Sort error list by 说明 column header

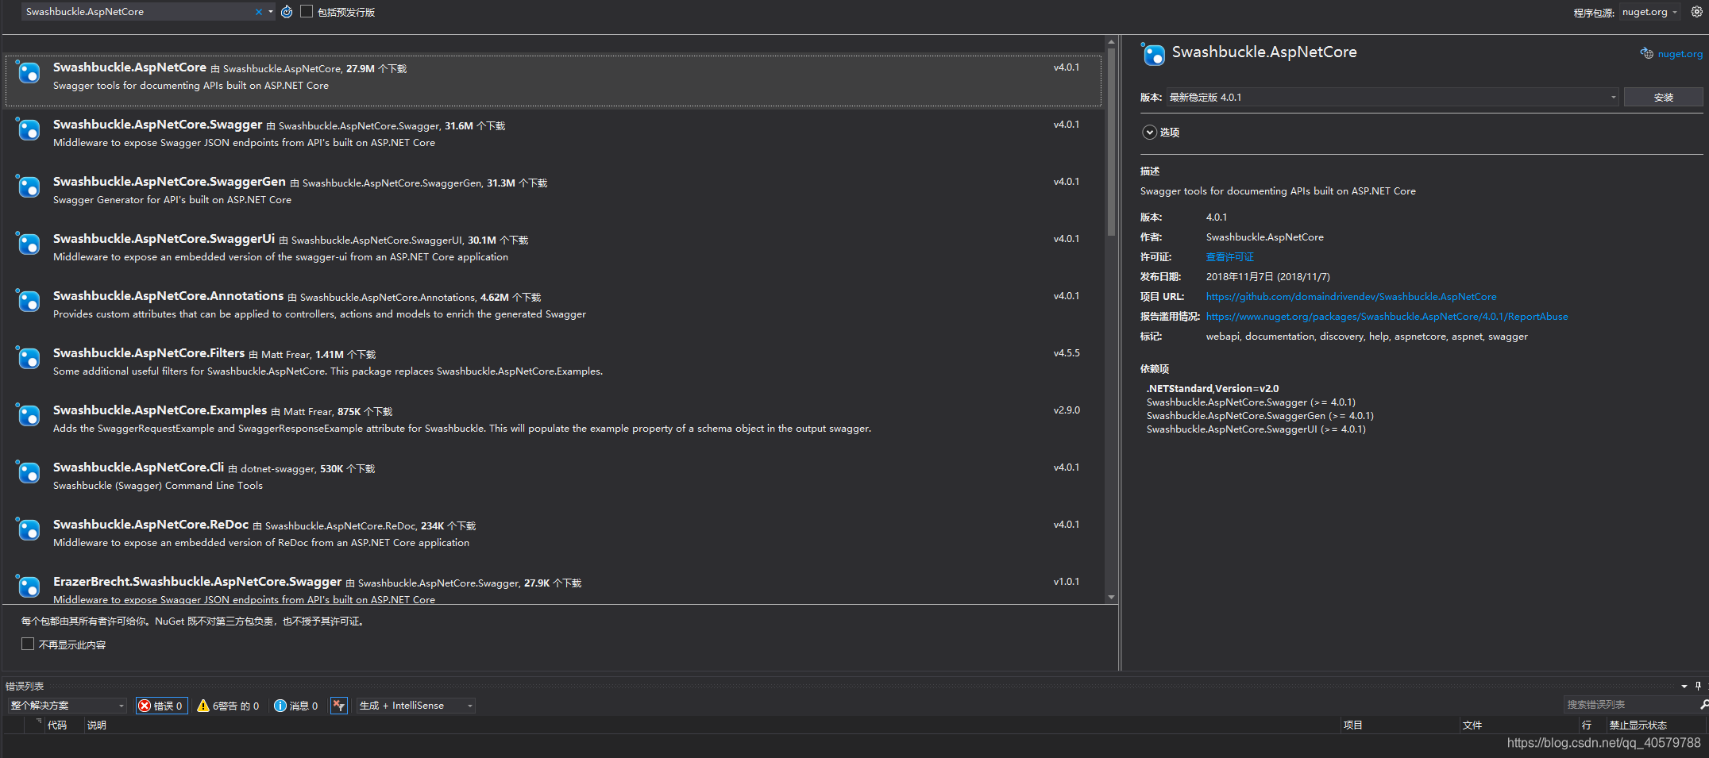96,725
